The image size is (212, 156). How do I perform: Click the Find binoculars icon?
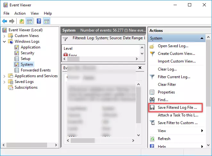[152, 100]
